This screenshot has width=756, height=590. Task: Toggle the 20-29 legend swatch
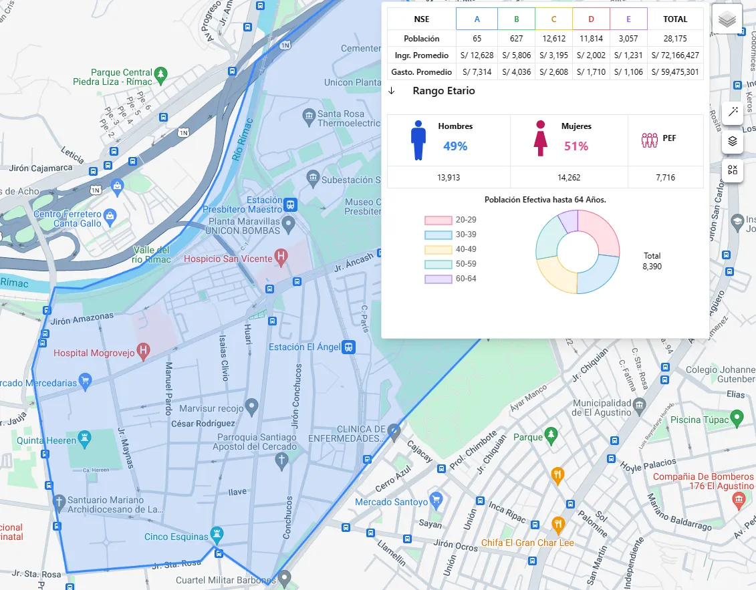(438, 220)
